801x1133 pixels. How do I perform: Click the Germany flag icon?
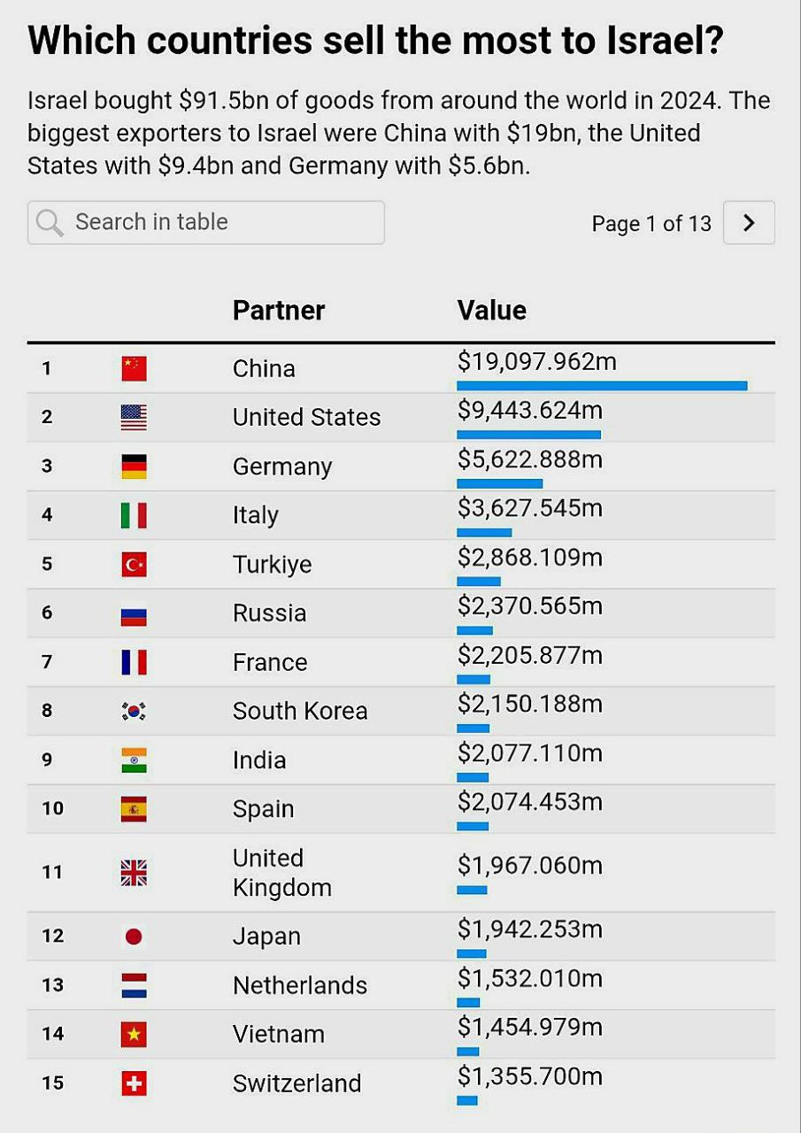pyautogui.click(x=134, y=466)
